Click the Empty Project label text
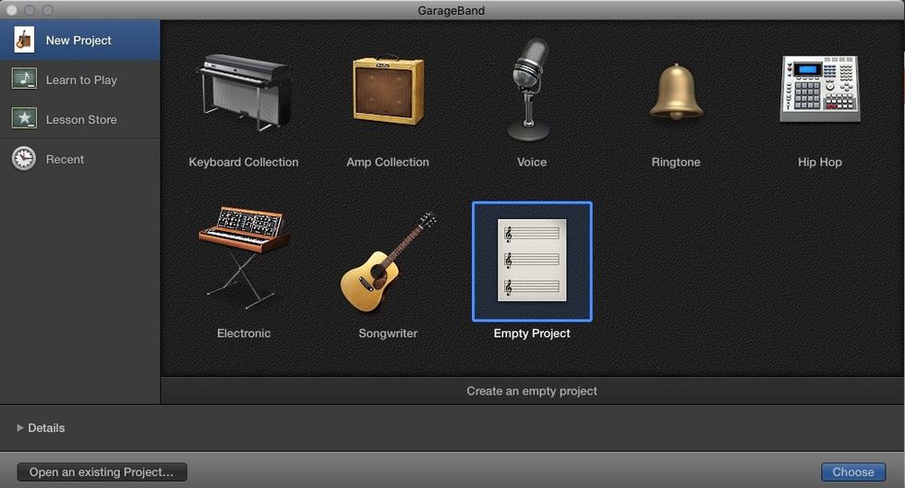The width and height of the screenshot is (905, 488). (x=532, y=334)
